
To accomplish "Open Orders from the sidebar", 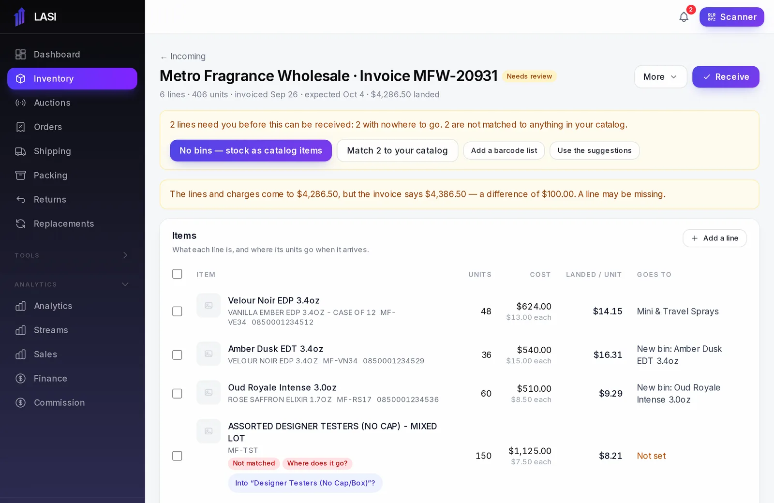I will coord(72,127).
